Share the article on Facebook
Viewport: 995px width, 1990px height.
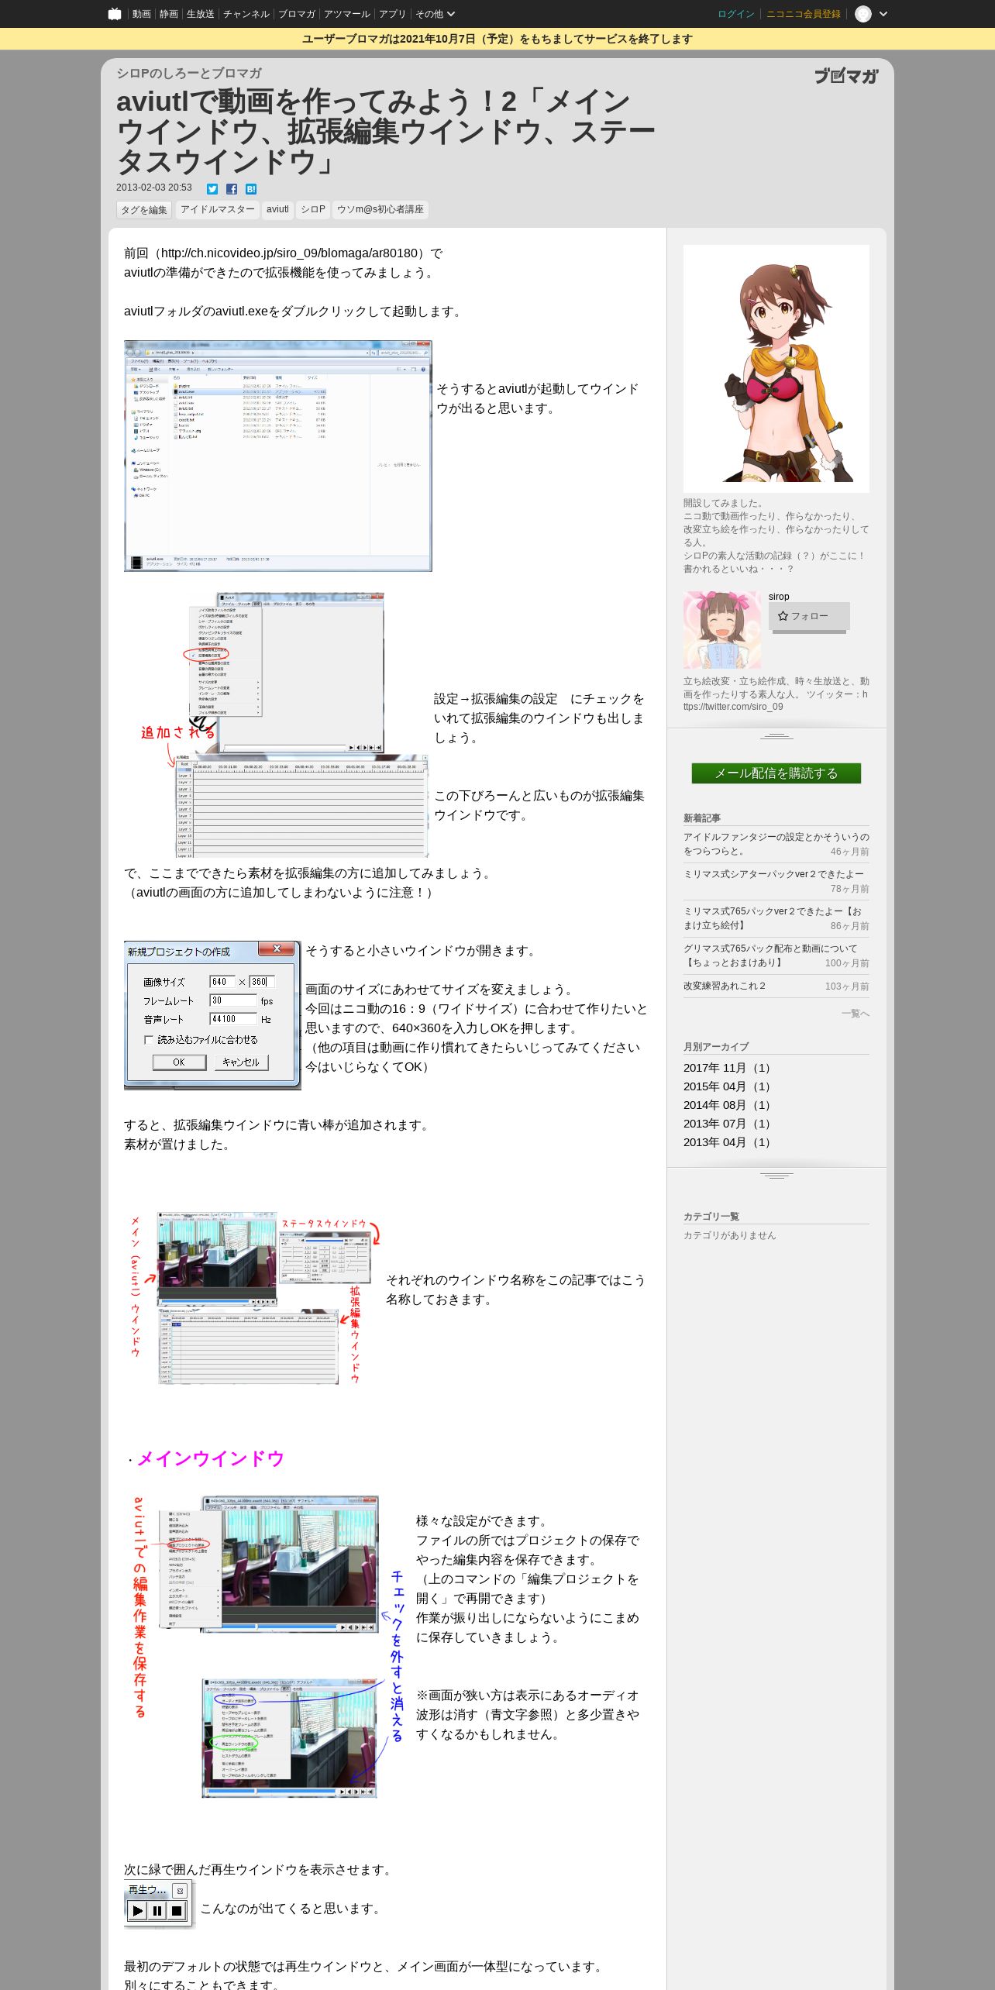(232, 189)
